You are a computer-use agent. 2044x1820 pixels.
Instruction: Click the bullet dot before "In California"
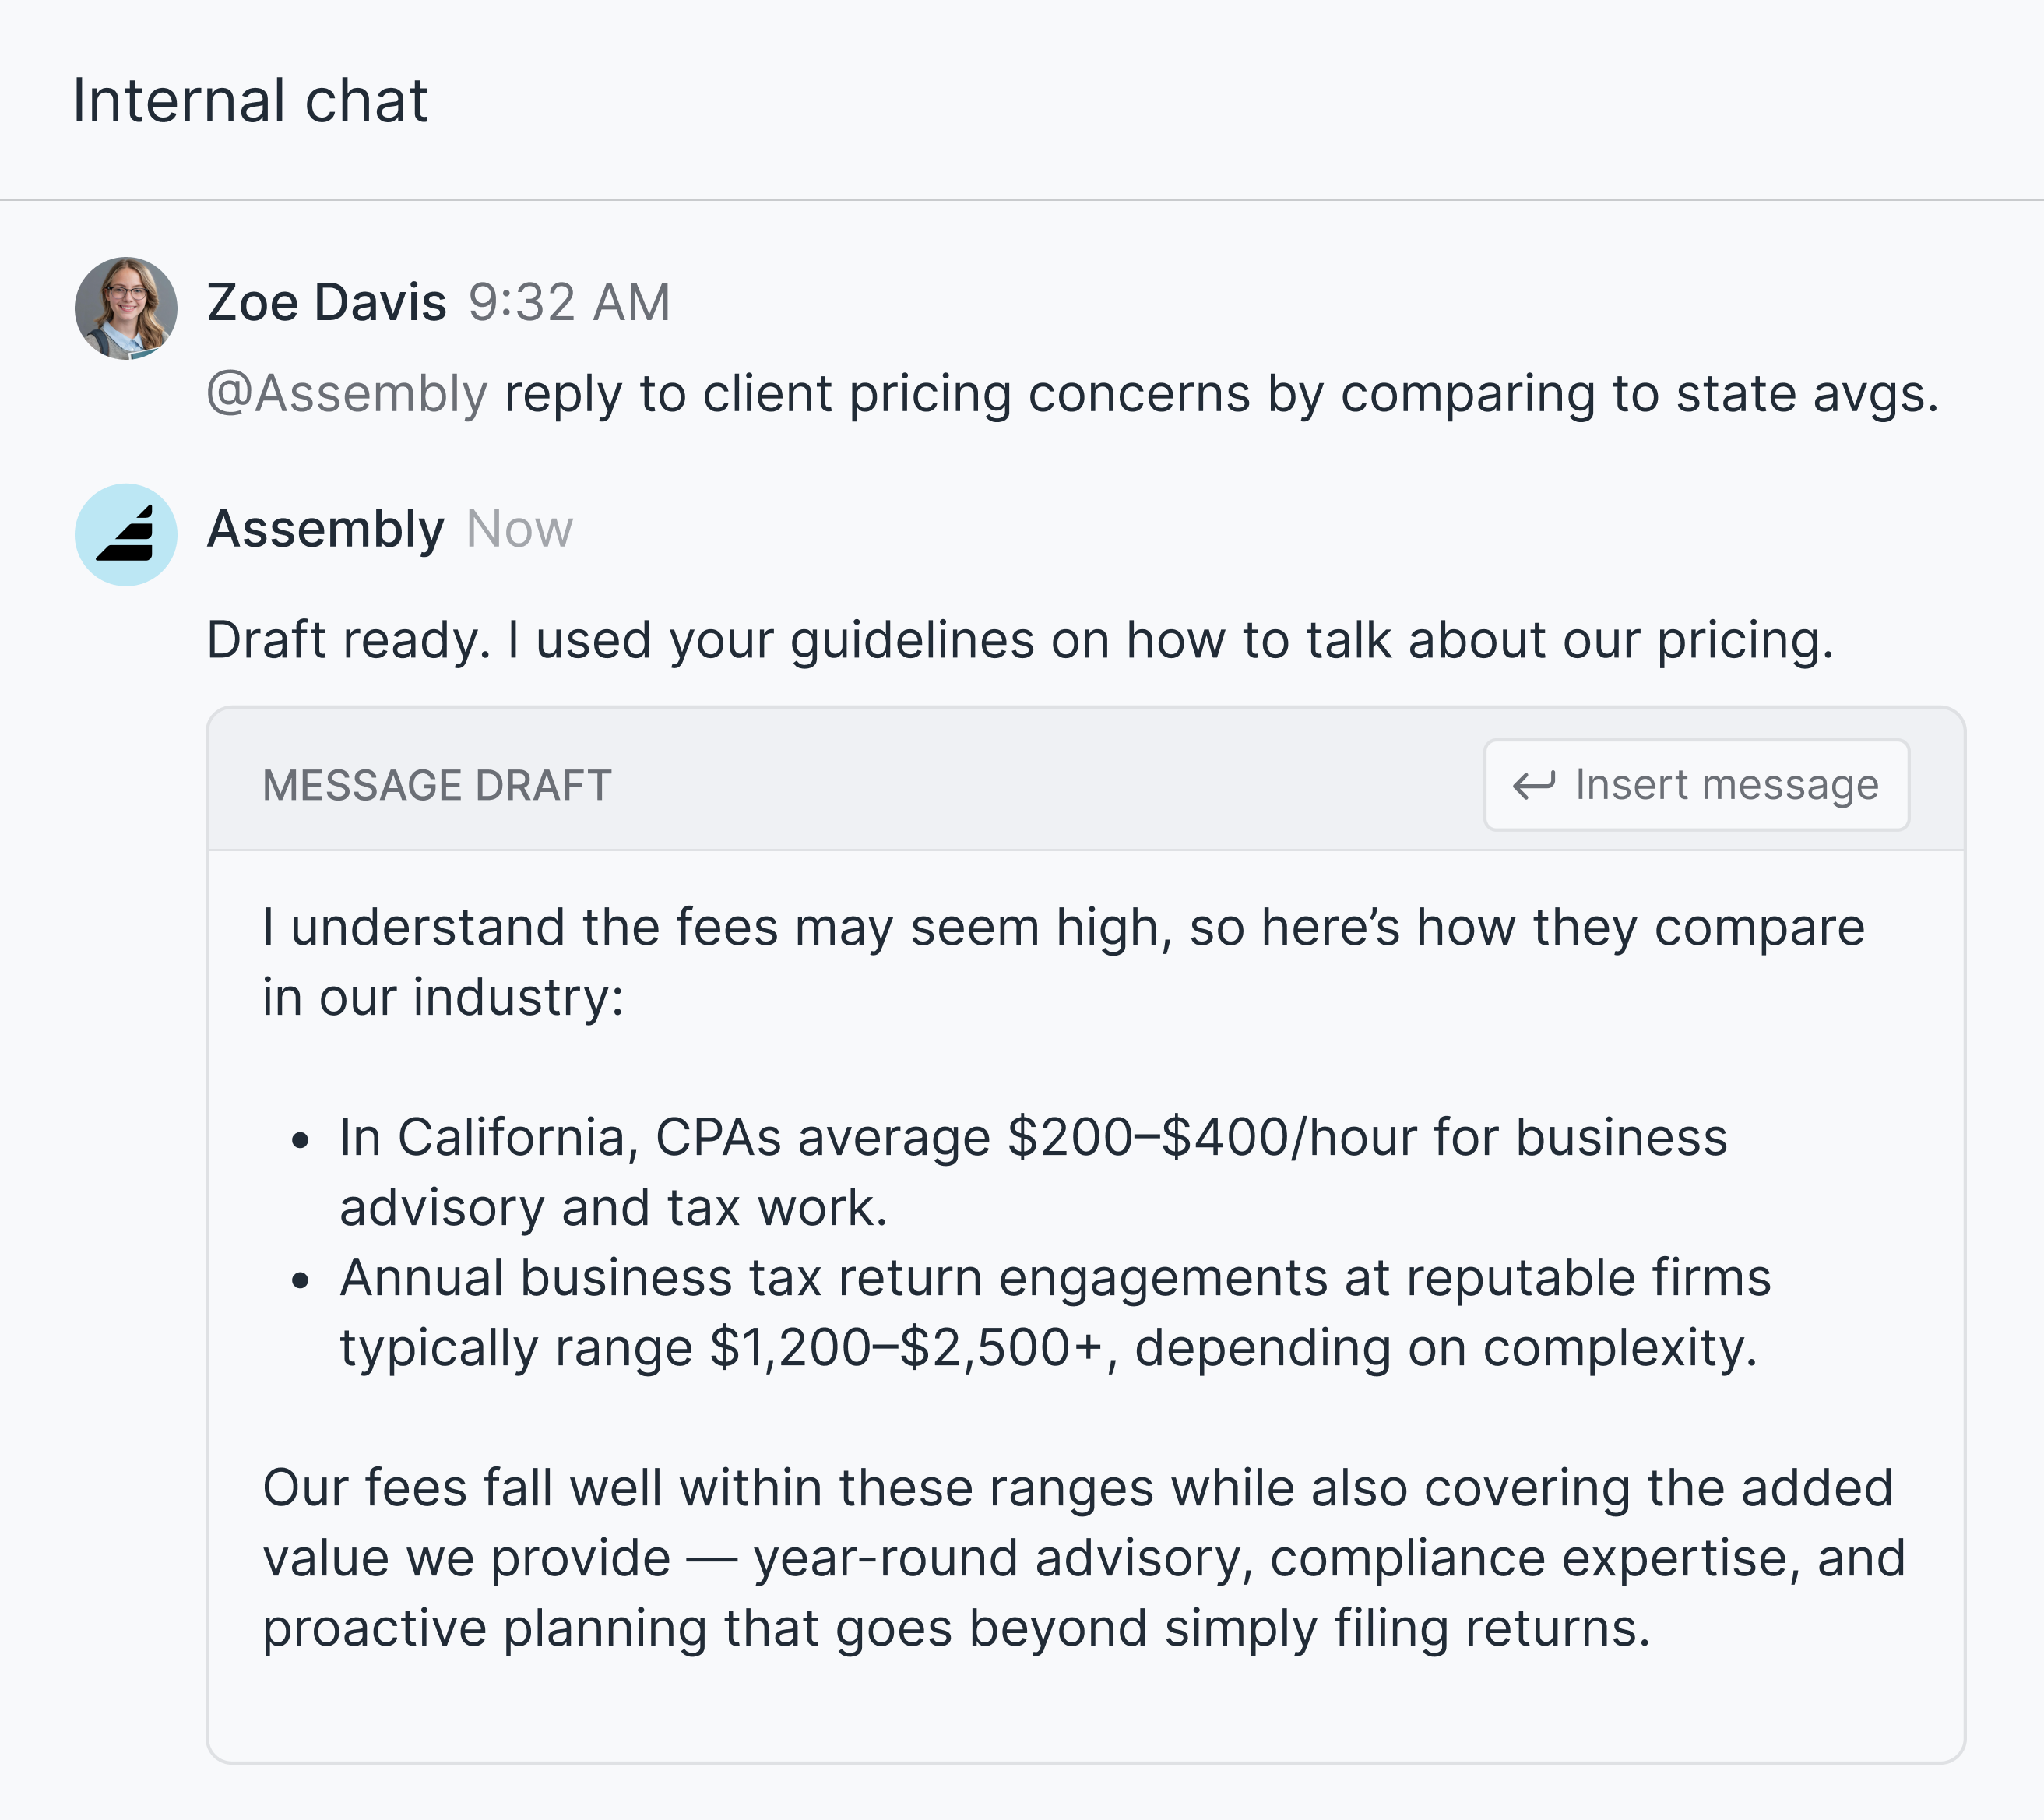tap(300, 1141)
